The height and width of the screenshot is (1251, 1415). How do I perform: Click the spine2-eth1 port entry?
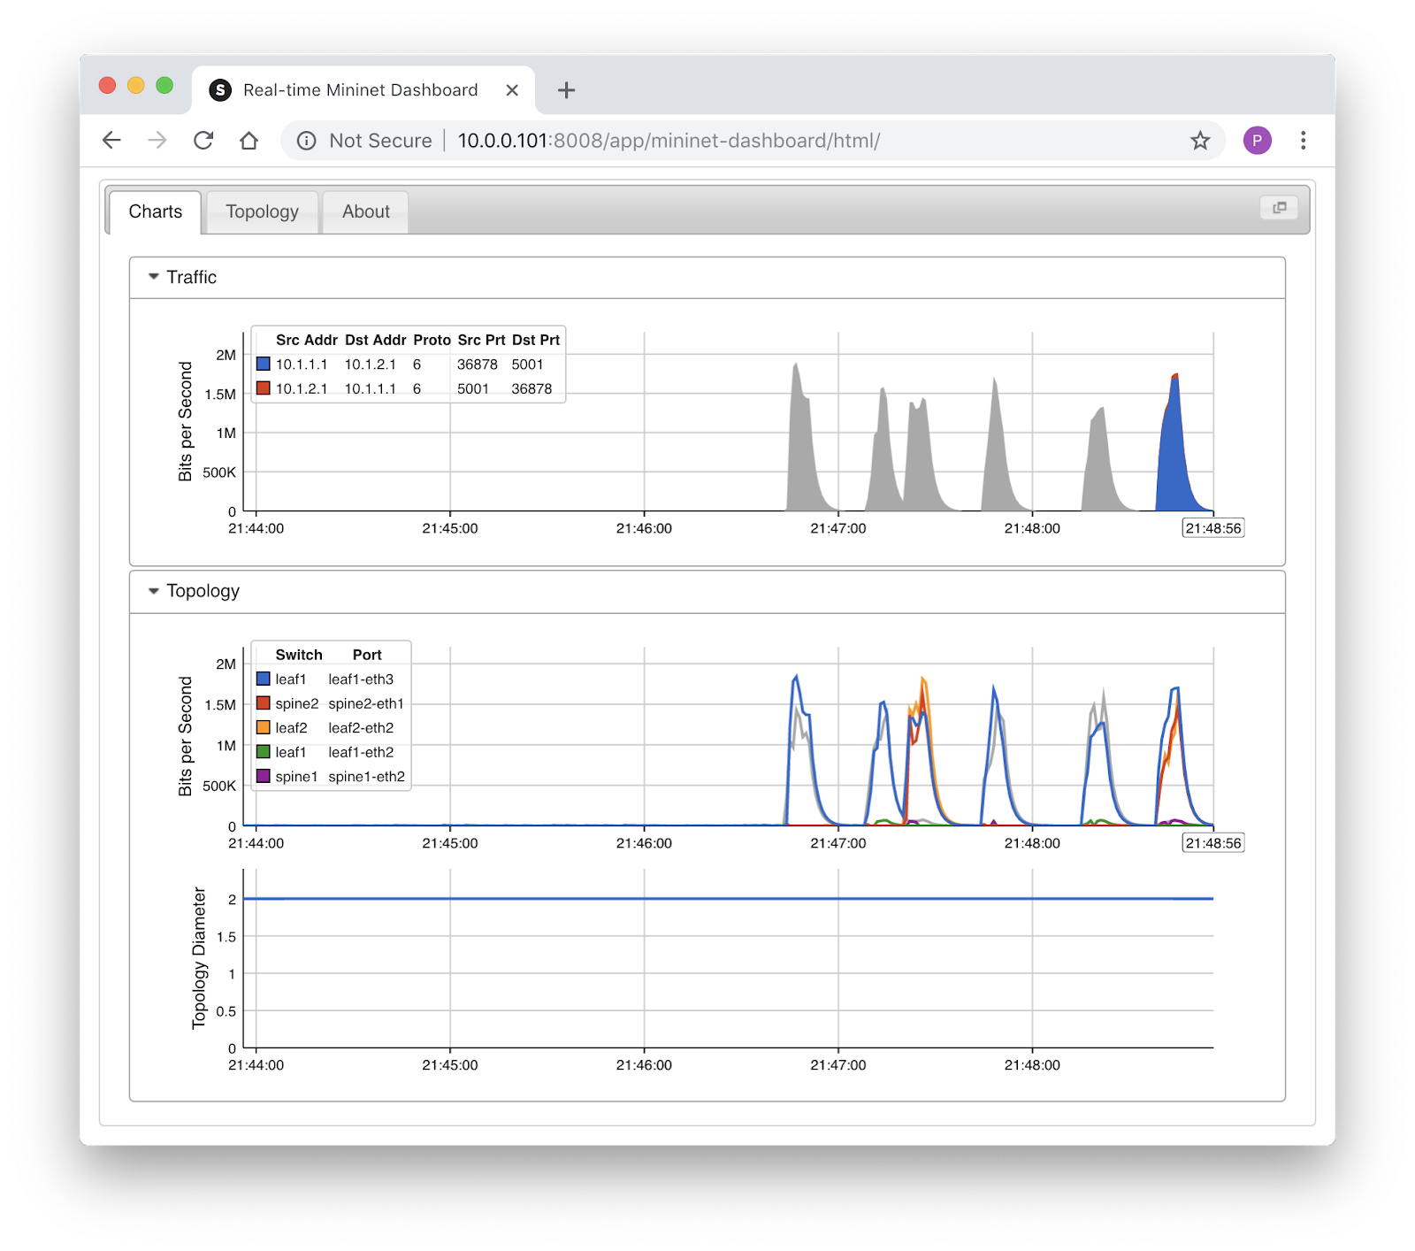[x=366, y=703]
